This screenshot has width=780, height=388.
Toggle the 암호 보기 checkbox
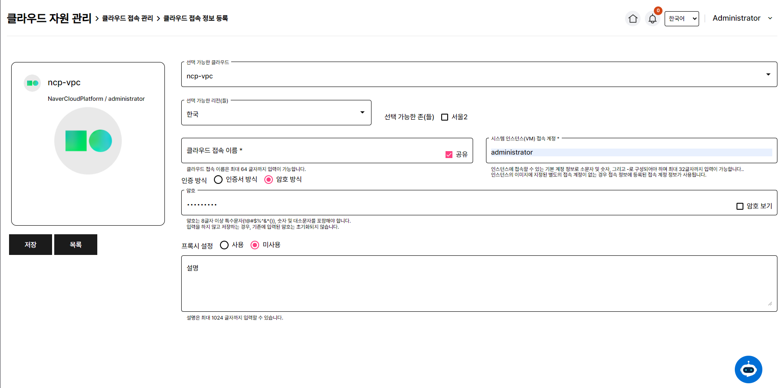tap(740, 206)
